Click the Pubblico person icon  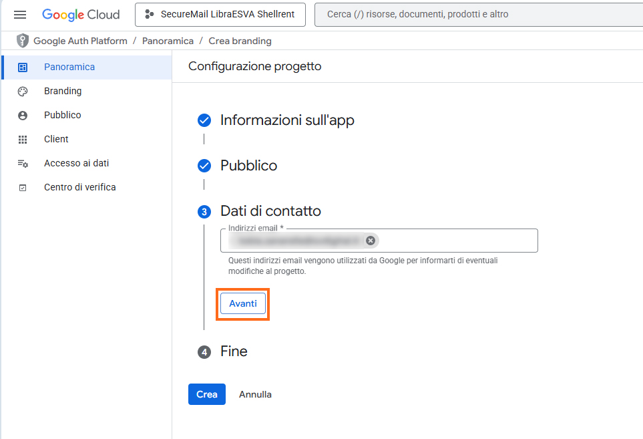pos(23,115)
